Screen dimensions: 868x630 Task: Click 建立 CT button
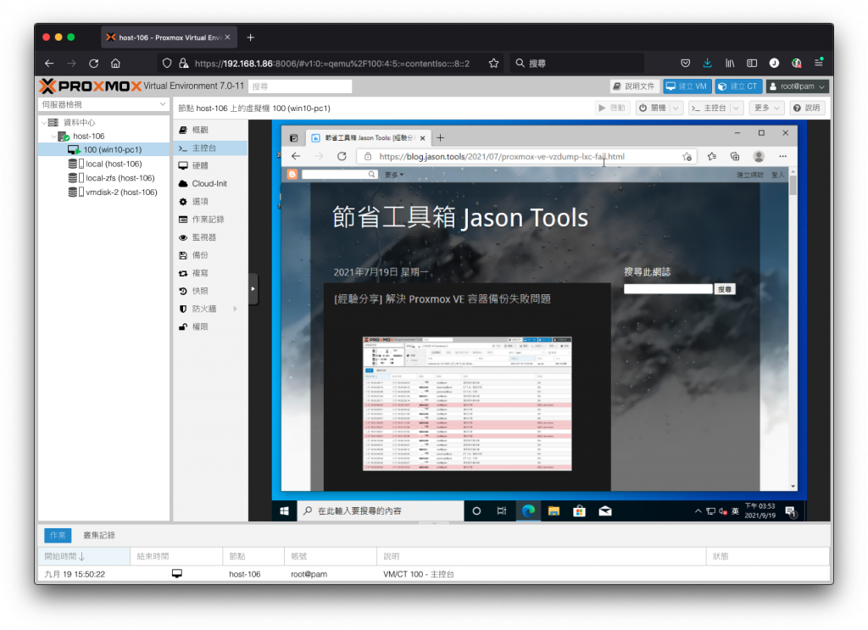point(738,86)
